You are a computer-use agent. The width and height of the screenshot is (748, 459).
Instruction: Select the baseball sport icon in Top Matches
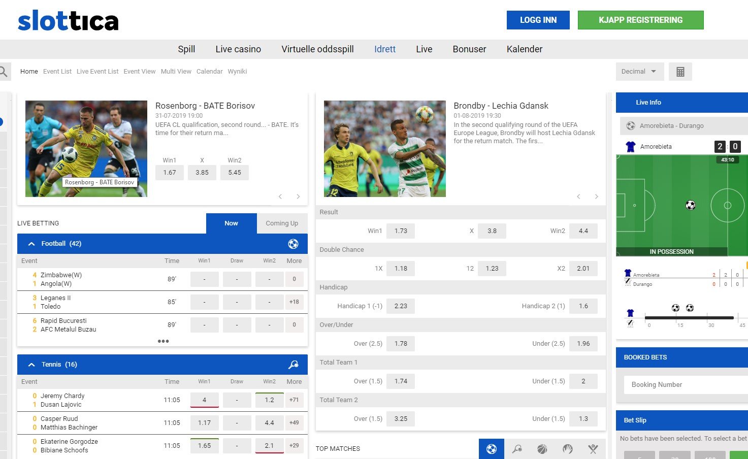point(592,449)
